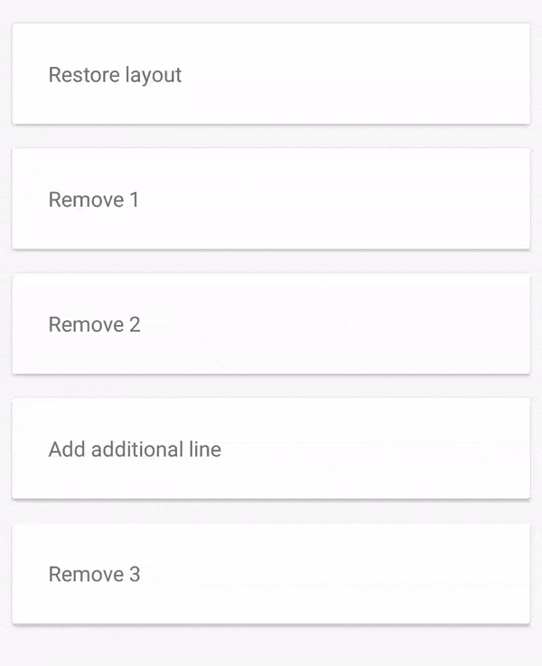Remove item 2 via its card

pyautogui.click(x=271, y=324)
